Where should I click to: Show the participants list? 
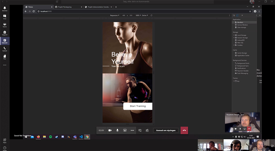pos(147,130)
